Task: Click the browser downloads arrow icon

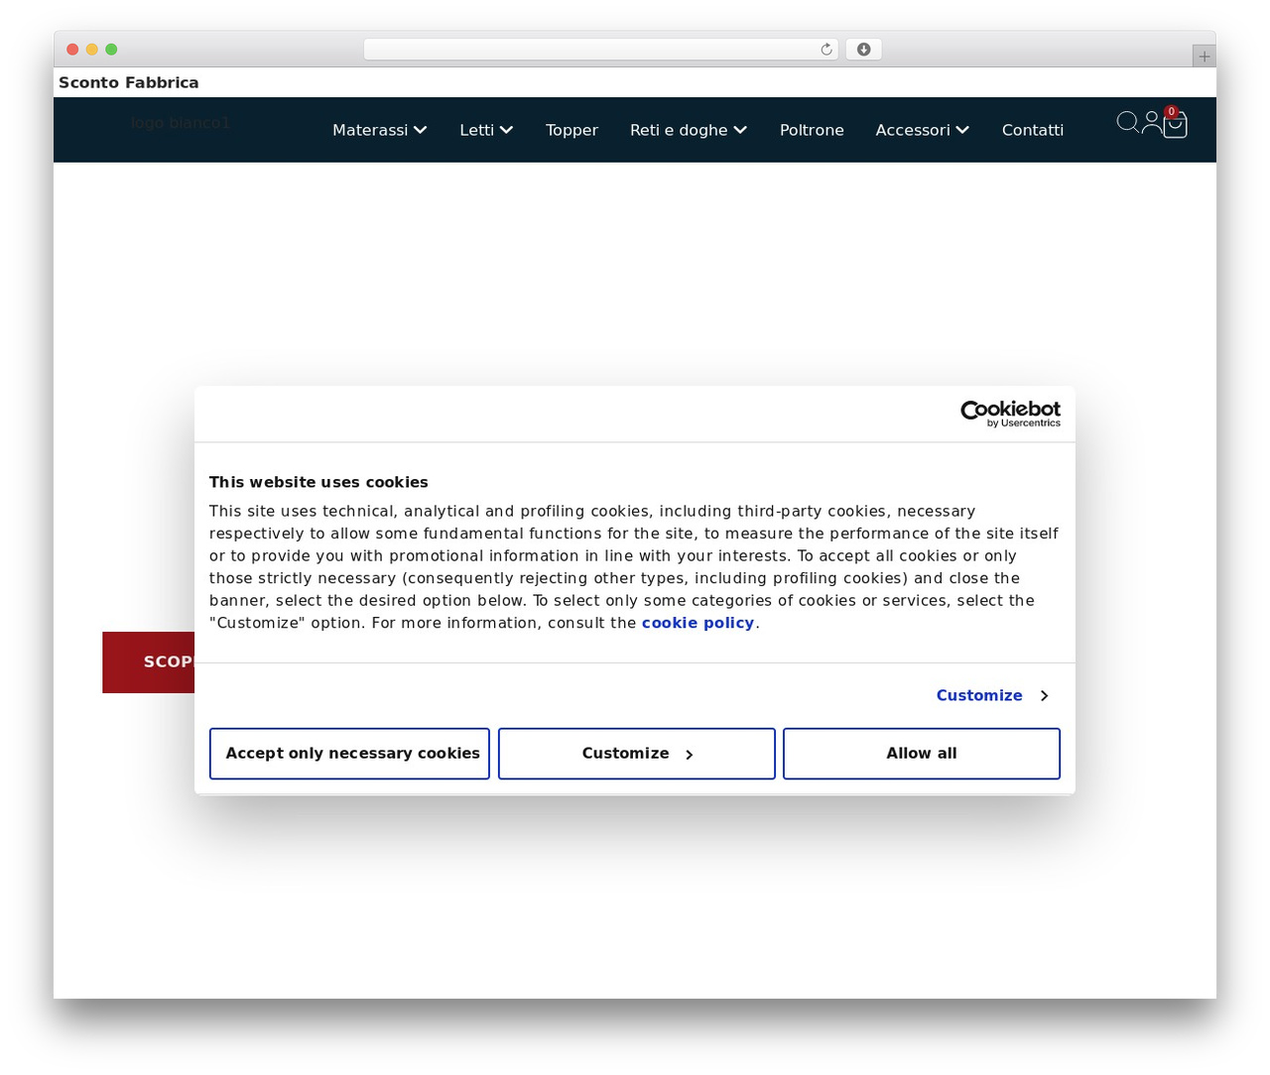Action: pyautogui.click(x=863, y=50)
